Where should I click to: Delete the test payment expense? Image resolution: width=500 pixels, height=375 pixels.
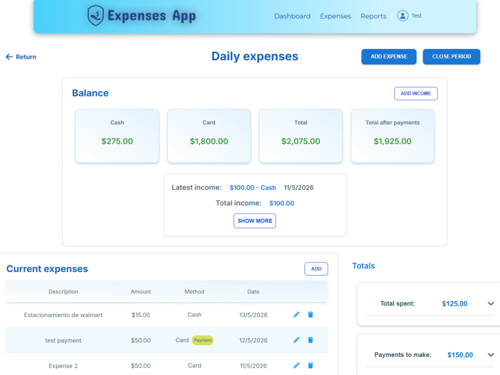click(310, 340)
